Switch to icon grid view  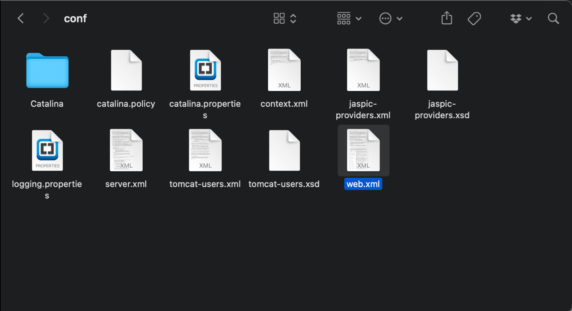[279, 18]
